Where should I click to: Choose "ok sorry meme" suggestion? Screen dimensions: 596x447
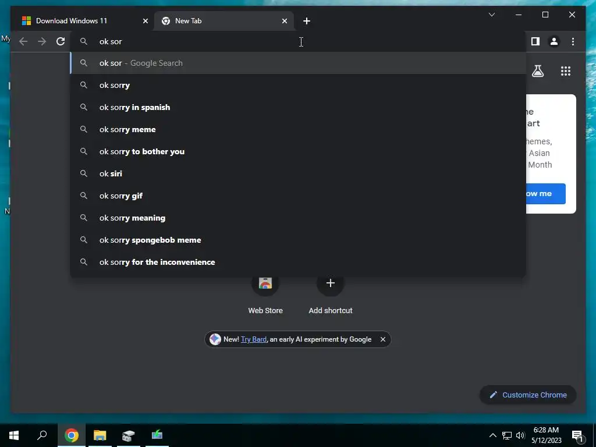coord(298,129)
